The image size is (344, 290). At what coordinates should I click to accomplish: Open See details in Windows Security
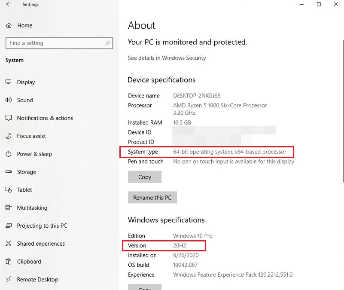point(167,58)
